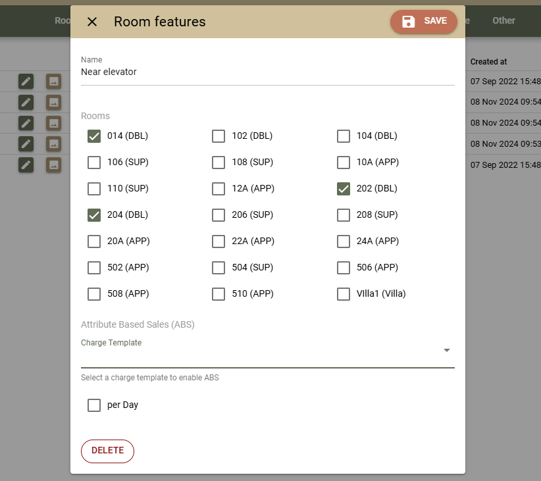Check room 510 (APP)
Image resolution: width=541 pixels, height=481 pixels.
click(x=219, y=293)
